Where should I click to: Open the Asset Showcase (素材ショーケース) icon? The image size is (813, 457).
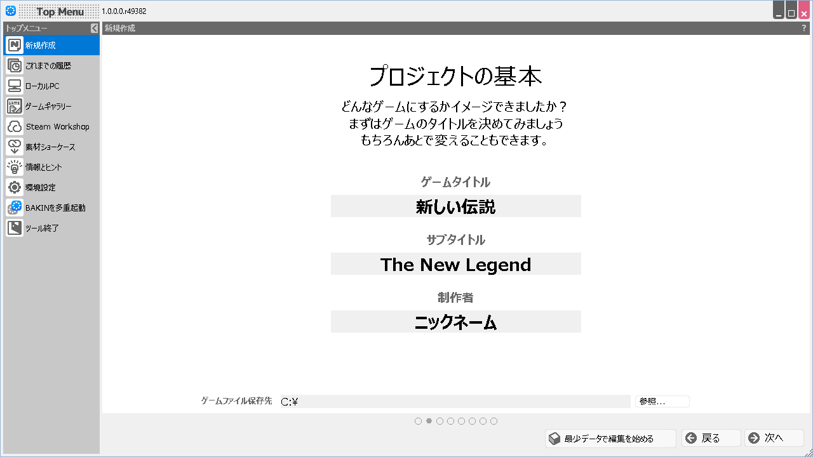[x=15, y=147]
